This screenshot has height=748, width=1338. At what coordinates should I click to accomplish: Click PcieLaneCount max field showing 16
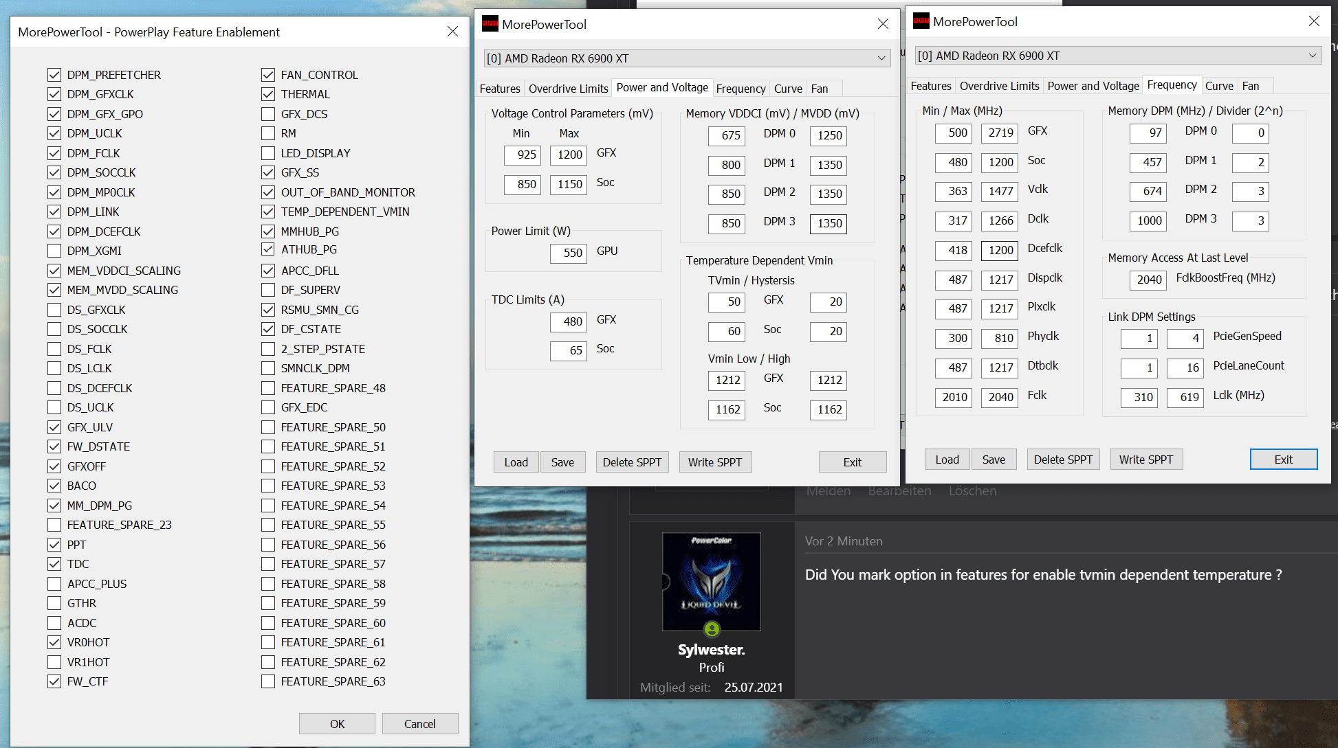point(1185,367)
